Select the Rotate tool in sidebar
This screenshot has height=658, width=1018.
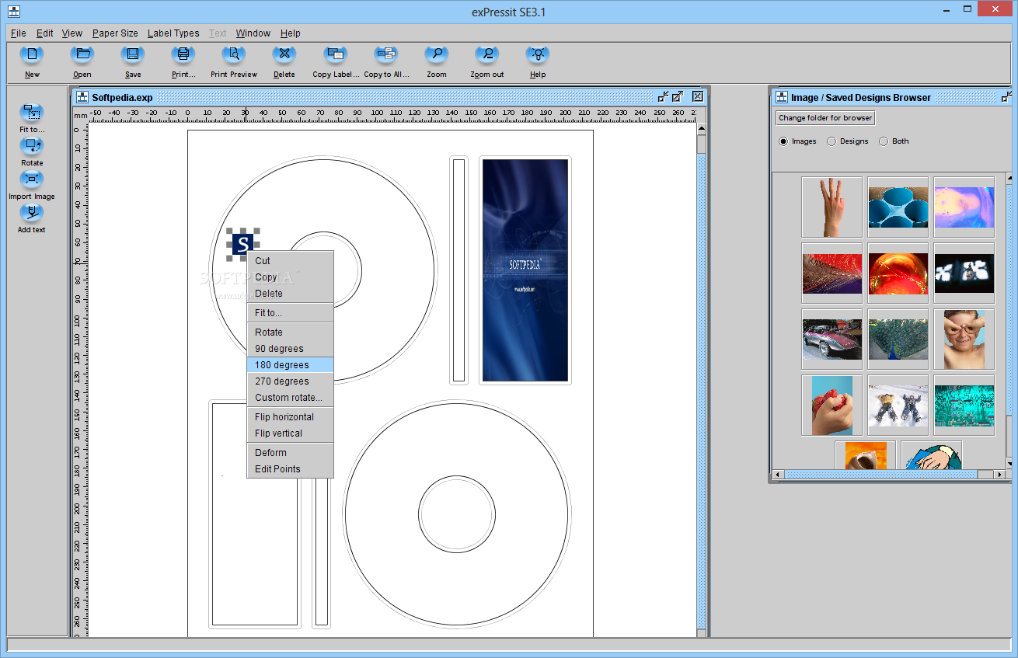pyautogui.click(x=32, y=146)
